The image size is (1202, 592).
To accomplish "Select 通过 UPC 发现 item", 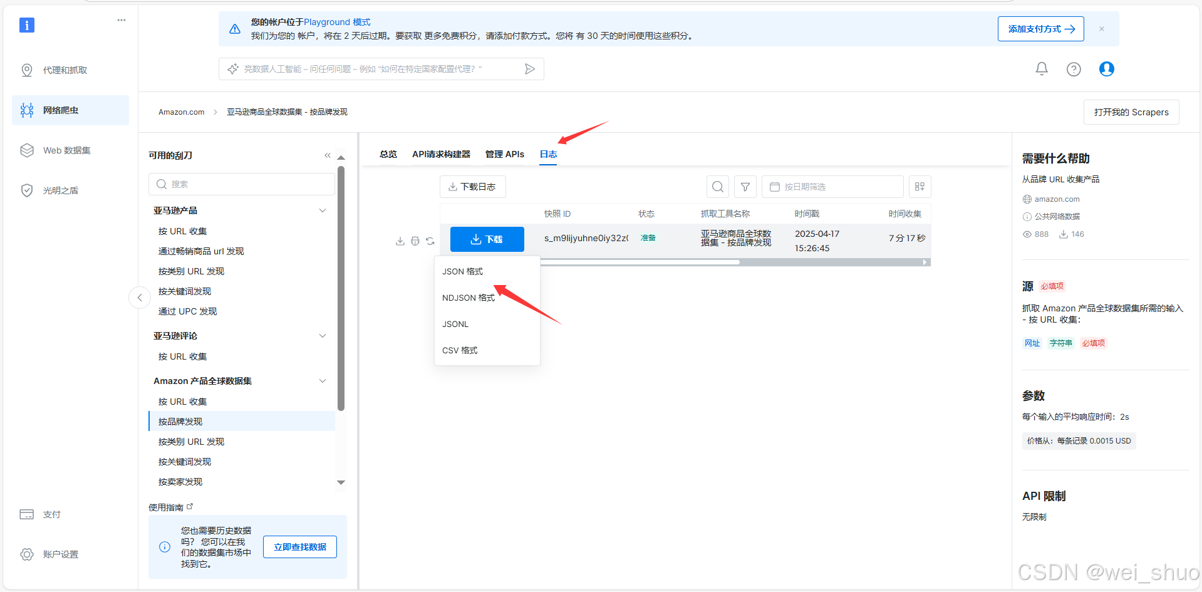I will 187,311.
